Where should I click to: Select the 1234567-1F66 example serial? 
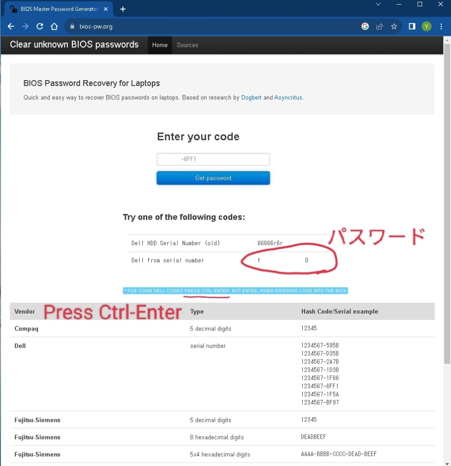320,378
